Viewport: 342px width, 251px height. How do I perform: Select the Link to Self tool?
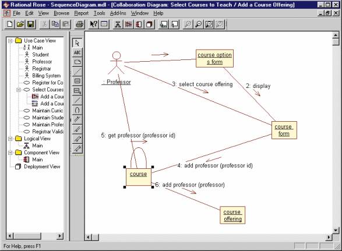[x=77, y=110]
